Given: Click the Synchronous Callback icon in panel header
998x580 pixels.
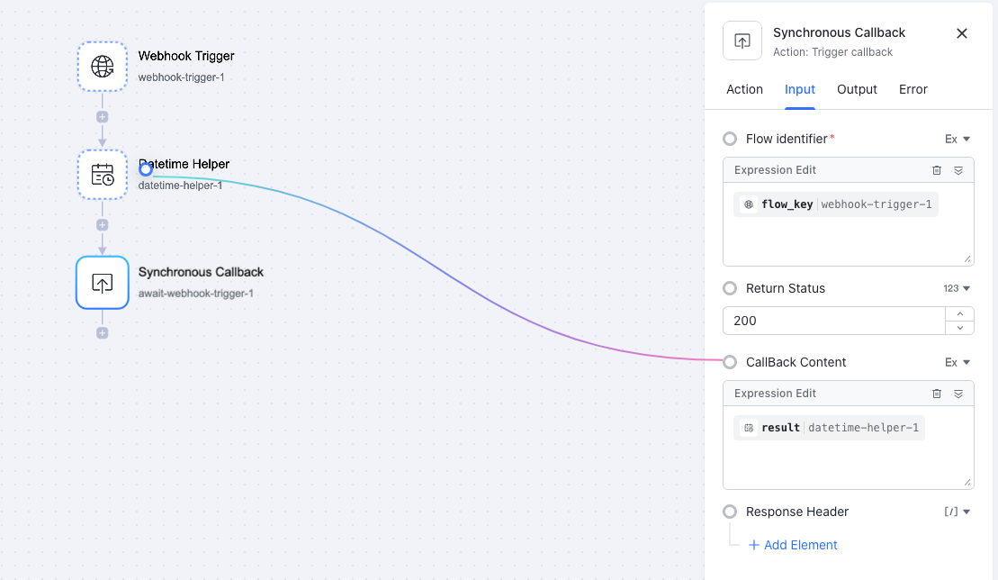Looking at the screenshot, I should tap(742, 40).
